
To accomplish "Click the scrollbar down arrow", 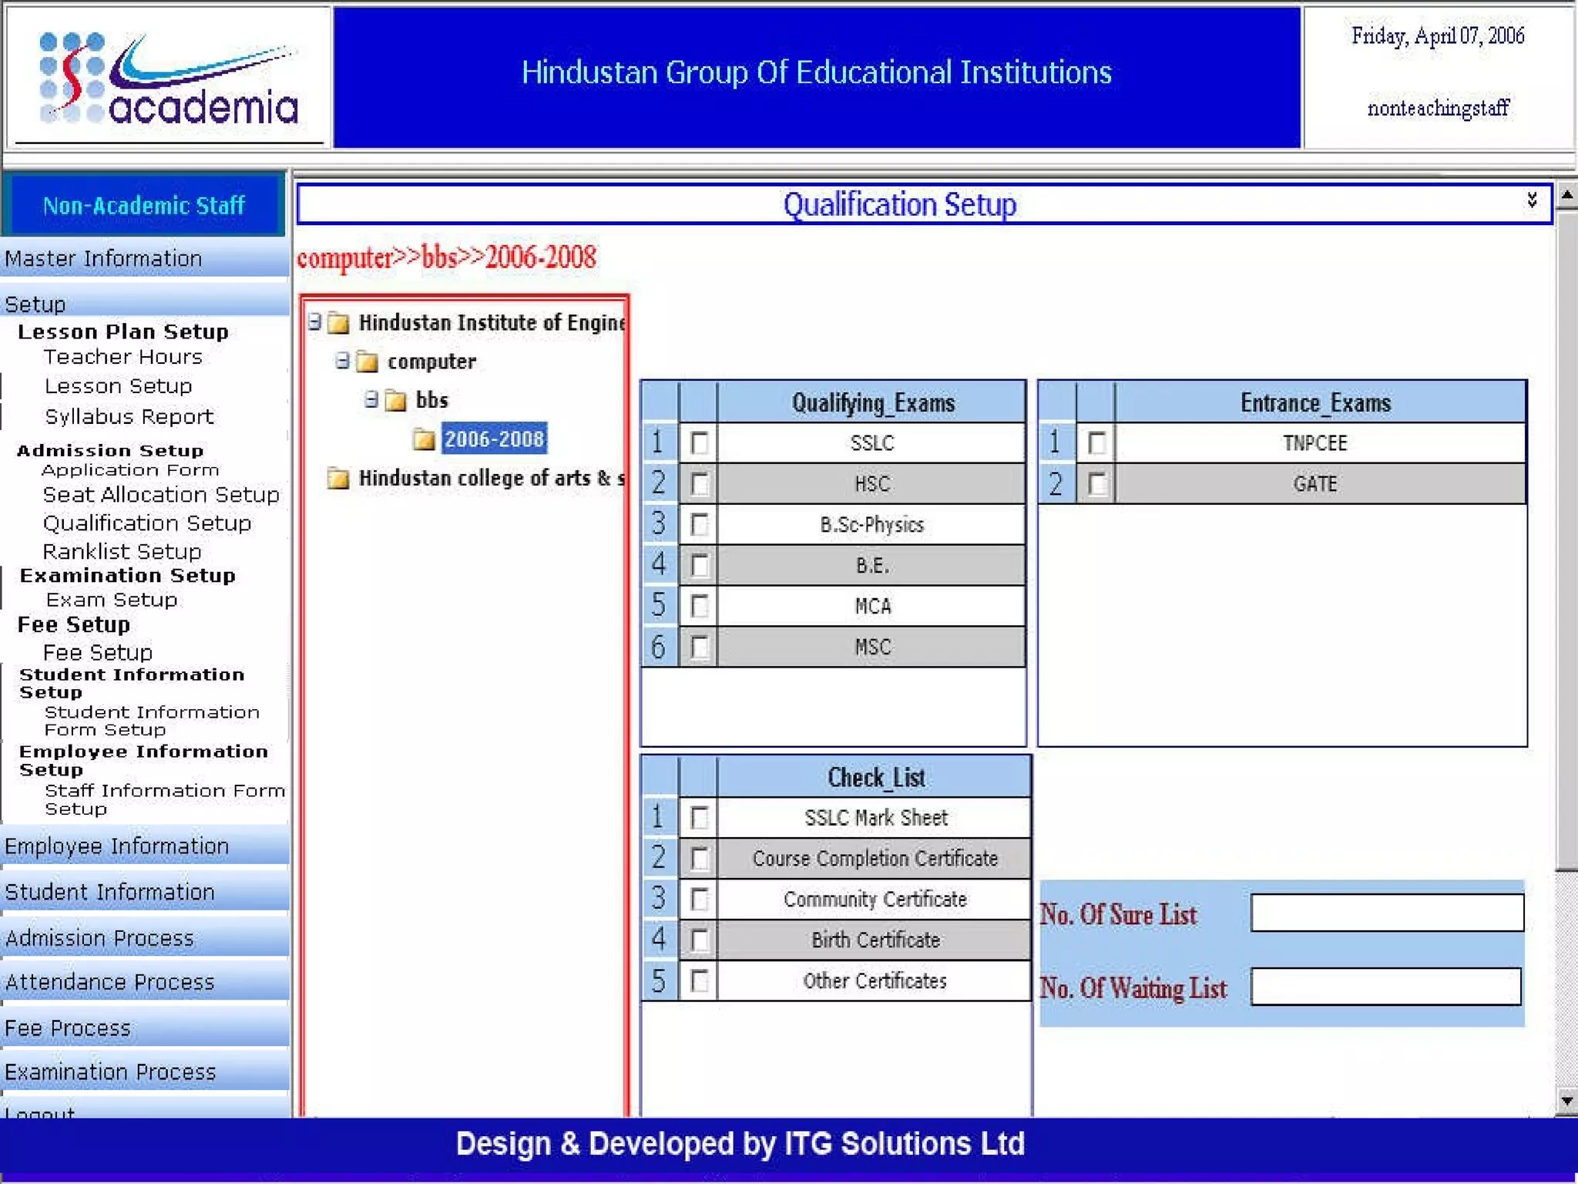I will (1566, 1101).
